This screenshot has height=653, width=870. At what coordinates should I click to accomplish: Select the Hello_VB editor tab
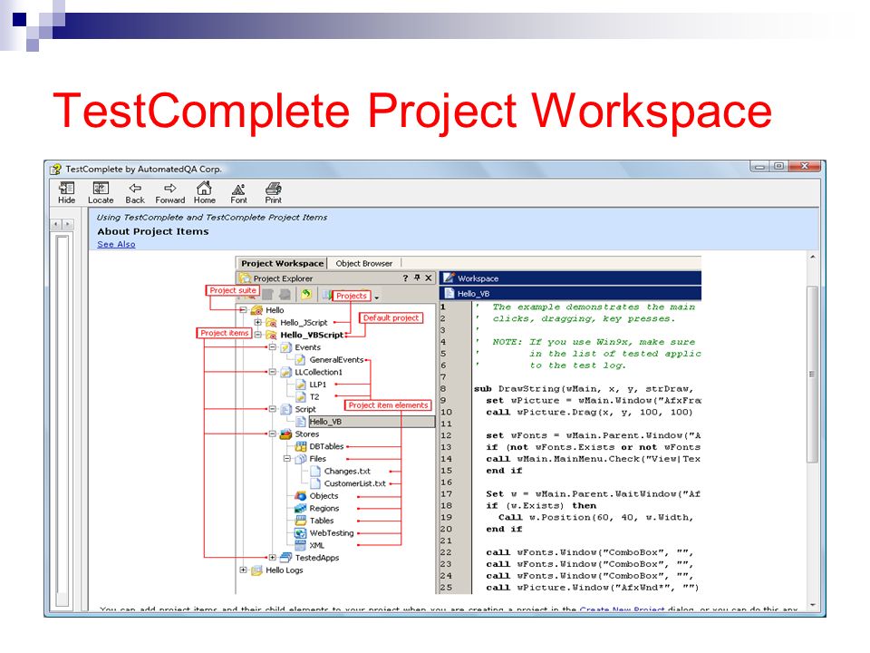pos(473,294)
